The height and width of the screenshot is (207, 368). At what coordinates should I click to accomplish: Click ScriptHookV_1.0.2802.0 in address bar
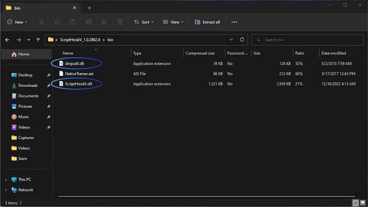(80, 40)
